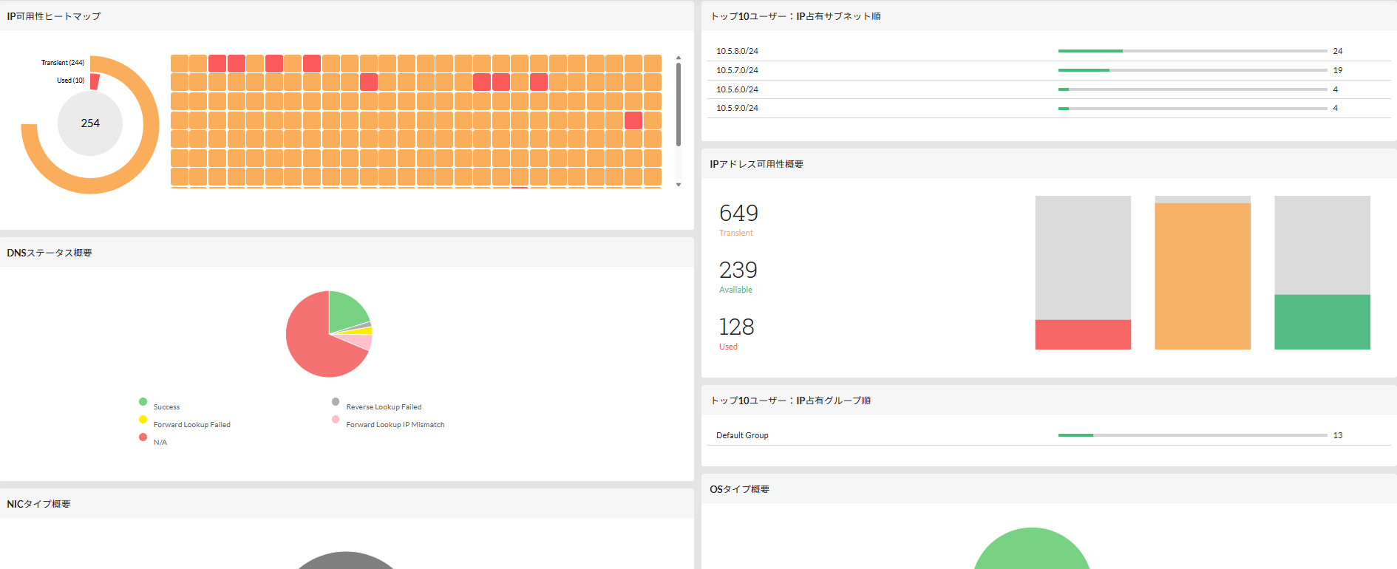Select the Used (10) donut label
The width and height of the screenshot is (1397, 569).
tap(70, 81)
